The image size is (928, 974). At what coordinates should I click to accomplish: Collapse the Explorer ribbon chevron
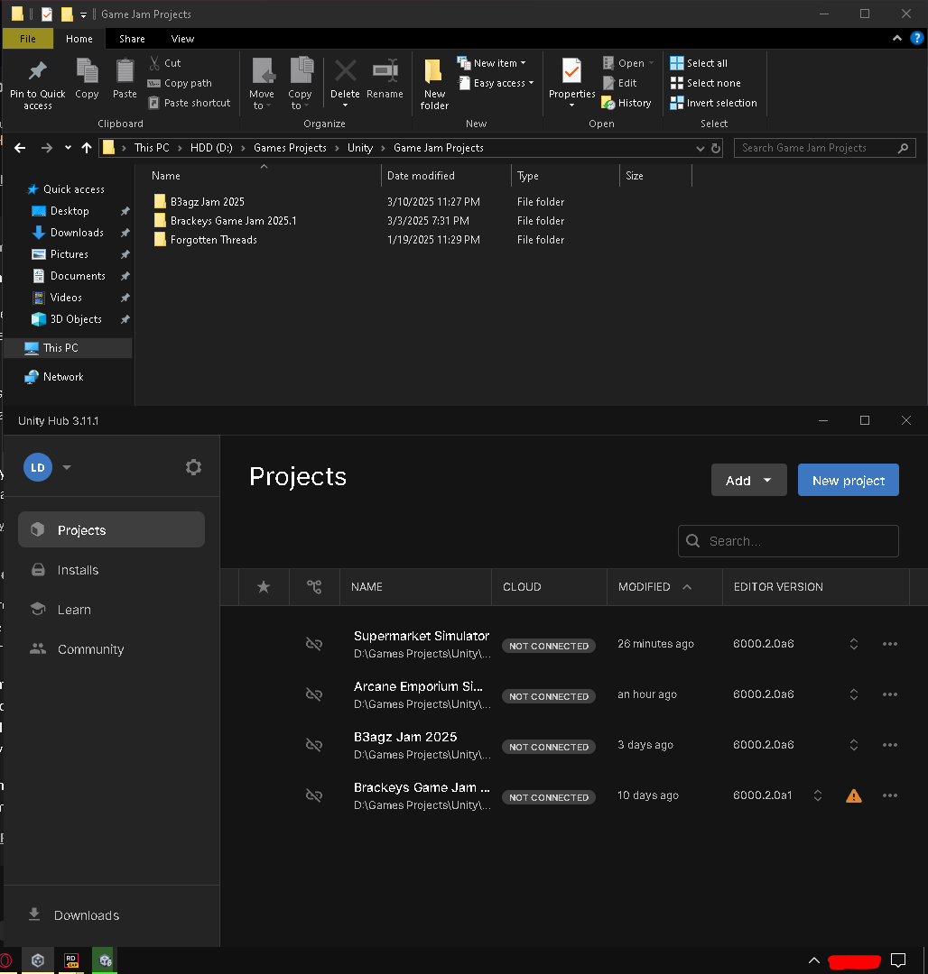tap(897, 39)
